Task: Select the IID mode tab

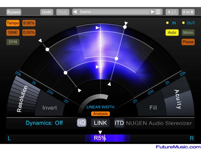Action: tap(82, 123)
